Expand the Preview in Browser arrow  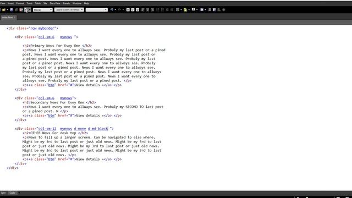pyautogui.click(x=29, y=10)
